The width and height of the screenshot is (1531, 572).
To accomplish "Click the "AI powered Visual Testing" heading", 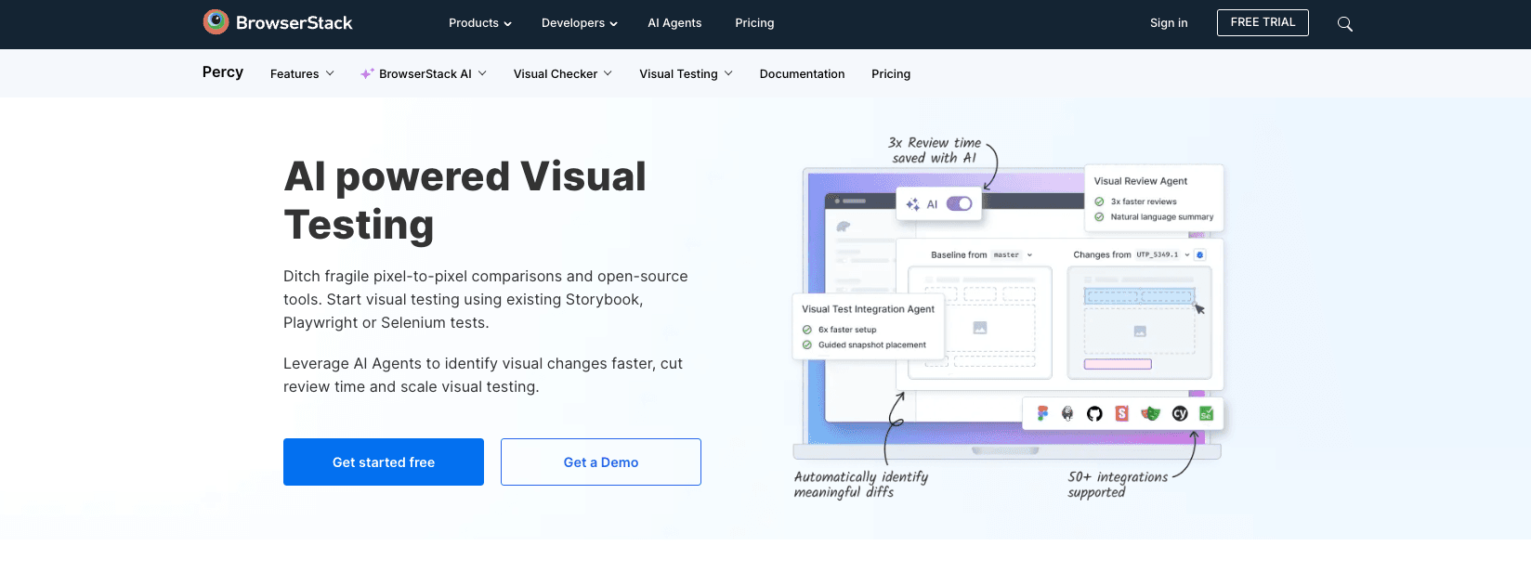I will [x=465, y=201].
